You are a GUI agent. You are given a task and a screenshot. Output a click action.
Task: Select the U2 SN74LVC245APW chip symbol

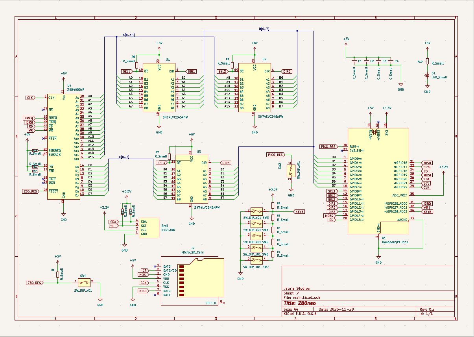tap(254, 87)
